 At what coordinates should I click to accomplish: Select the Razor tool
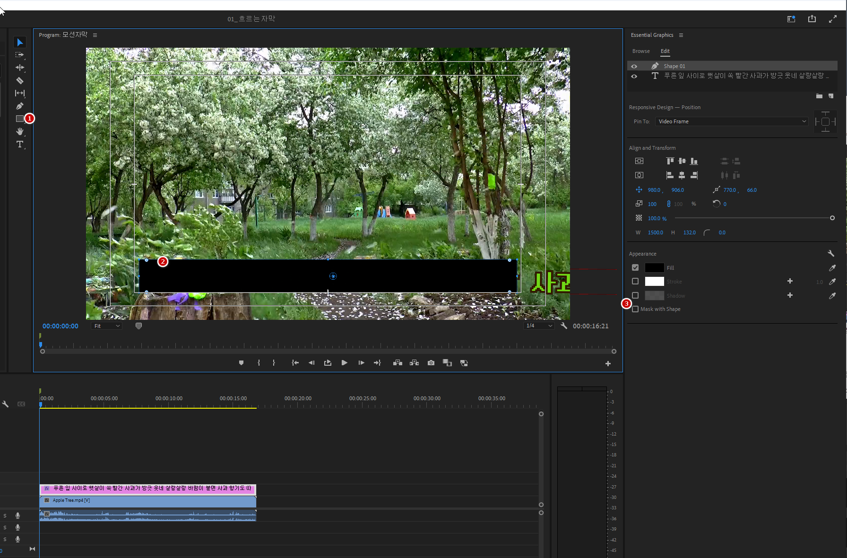tap(20, 81)
